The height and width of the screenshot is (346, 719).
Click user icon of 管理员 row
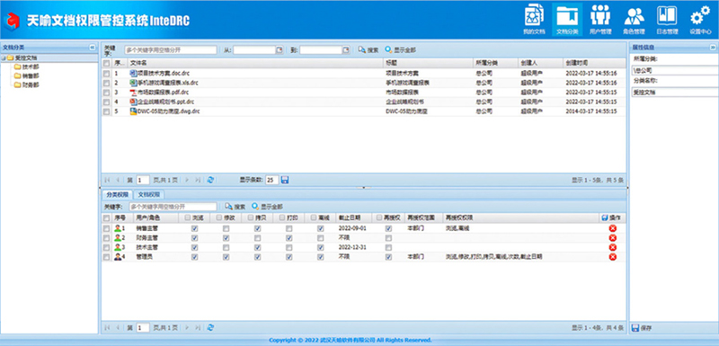(118, 257)
